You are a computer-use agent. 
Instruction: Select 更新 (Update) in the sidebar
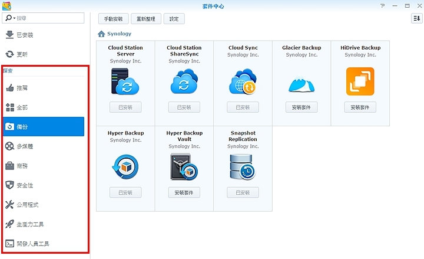[43, 54]
